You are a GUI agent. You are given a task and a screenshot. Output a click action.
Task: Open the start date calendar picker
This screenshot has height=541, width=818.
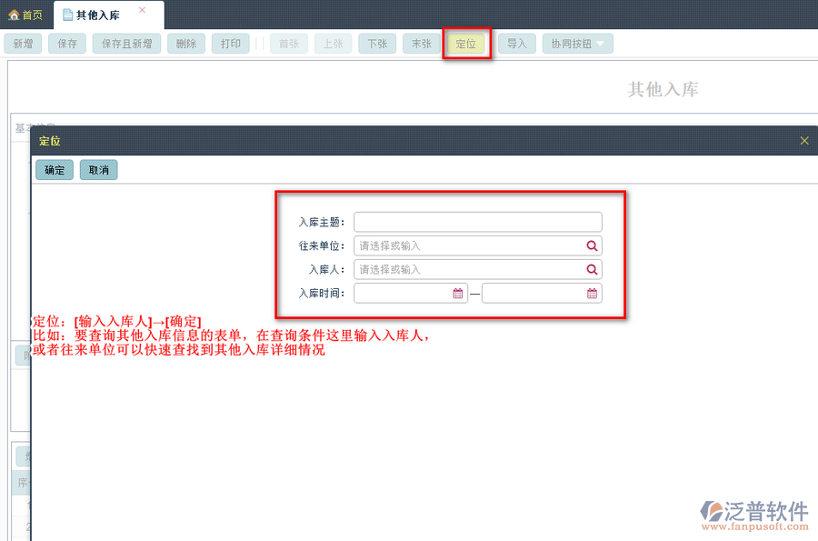457,294
